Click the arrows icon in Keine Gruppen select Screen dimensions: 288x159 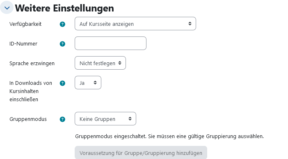(130, 119)
